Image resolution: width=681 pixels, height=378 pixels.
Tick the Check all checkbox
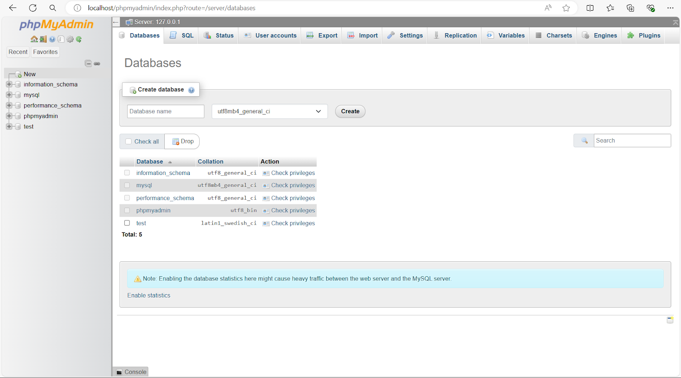click(129, 142)
